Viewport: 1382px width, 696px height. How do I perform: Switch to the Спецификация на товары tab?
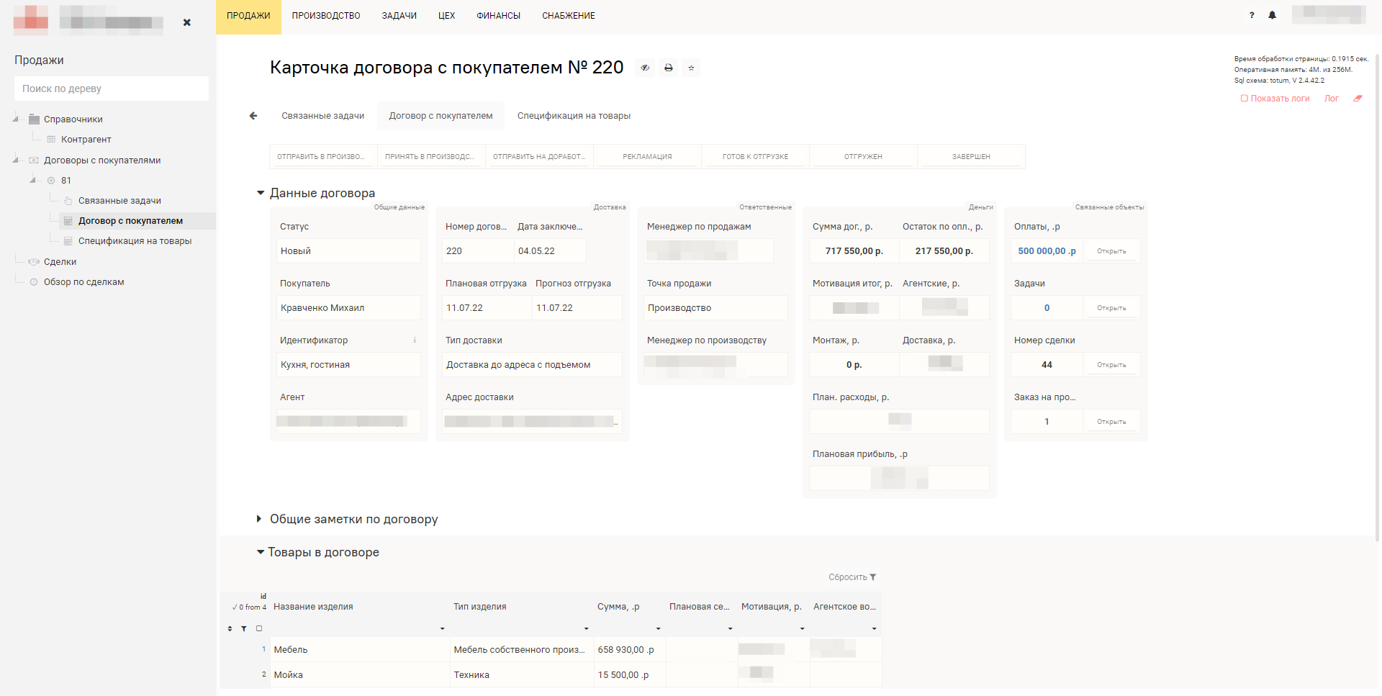[574, 116]
